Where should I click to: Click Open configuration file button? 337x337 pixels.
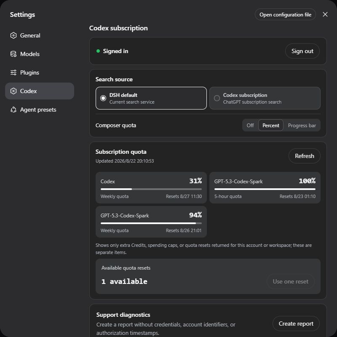coord(285,14)
